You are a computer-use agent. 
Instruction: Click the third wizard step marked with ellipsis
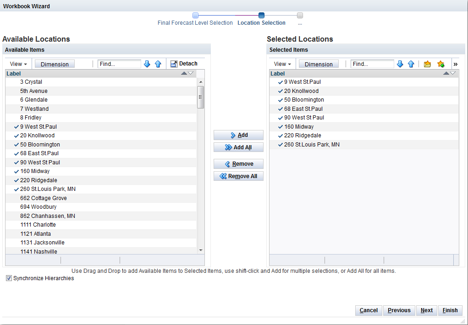click(x=300, y=16)
